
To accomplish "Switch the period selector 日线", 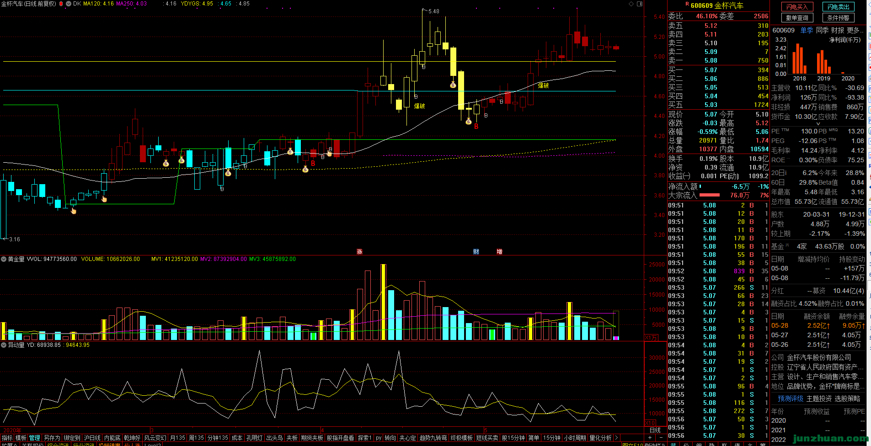I will (655, 430).
